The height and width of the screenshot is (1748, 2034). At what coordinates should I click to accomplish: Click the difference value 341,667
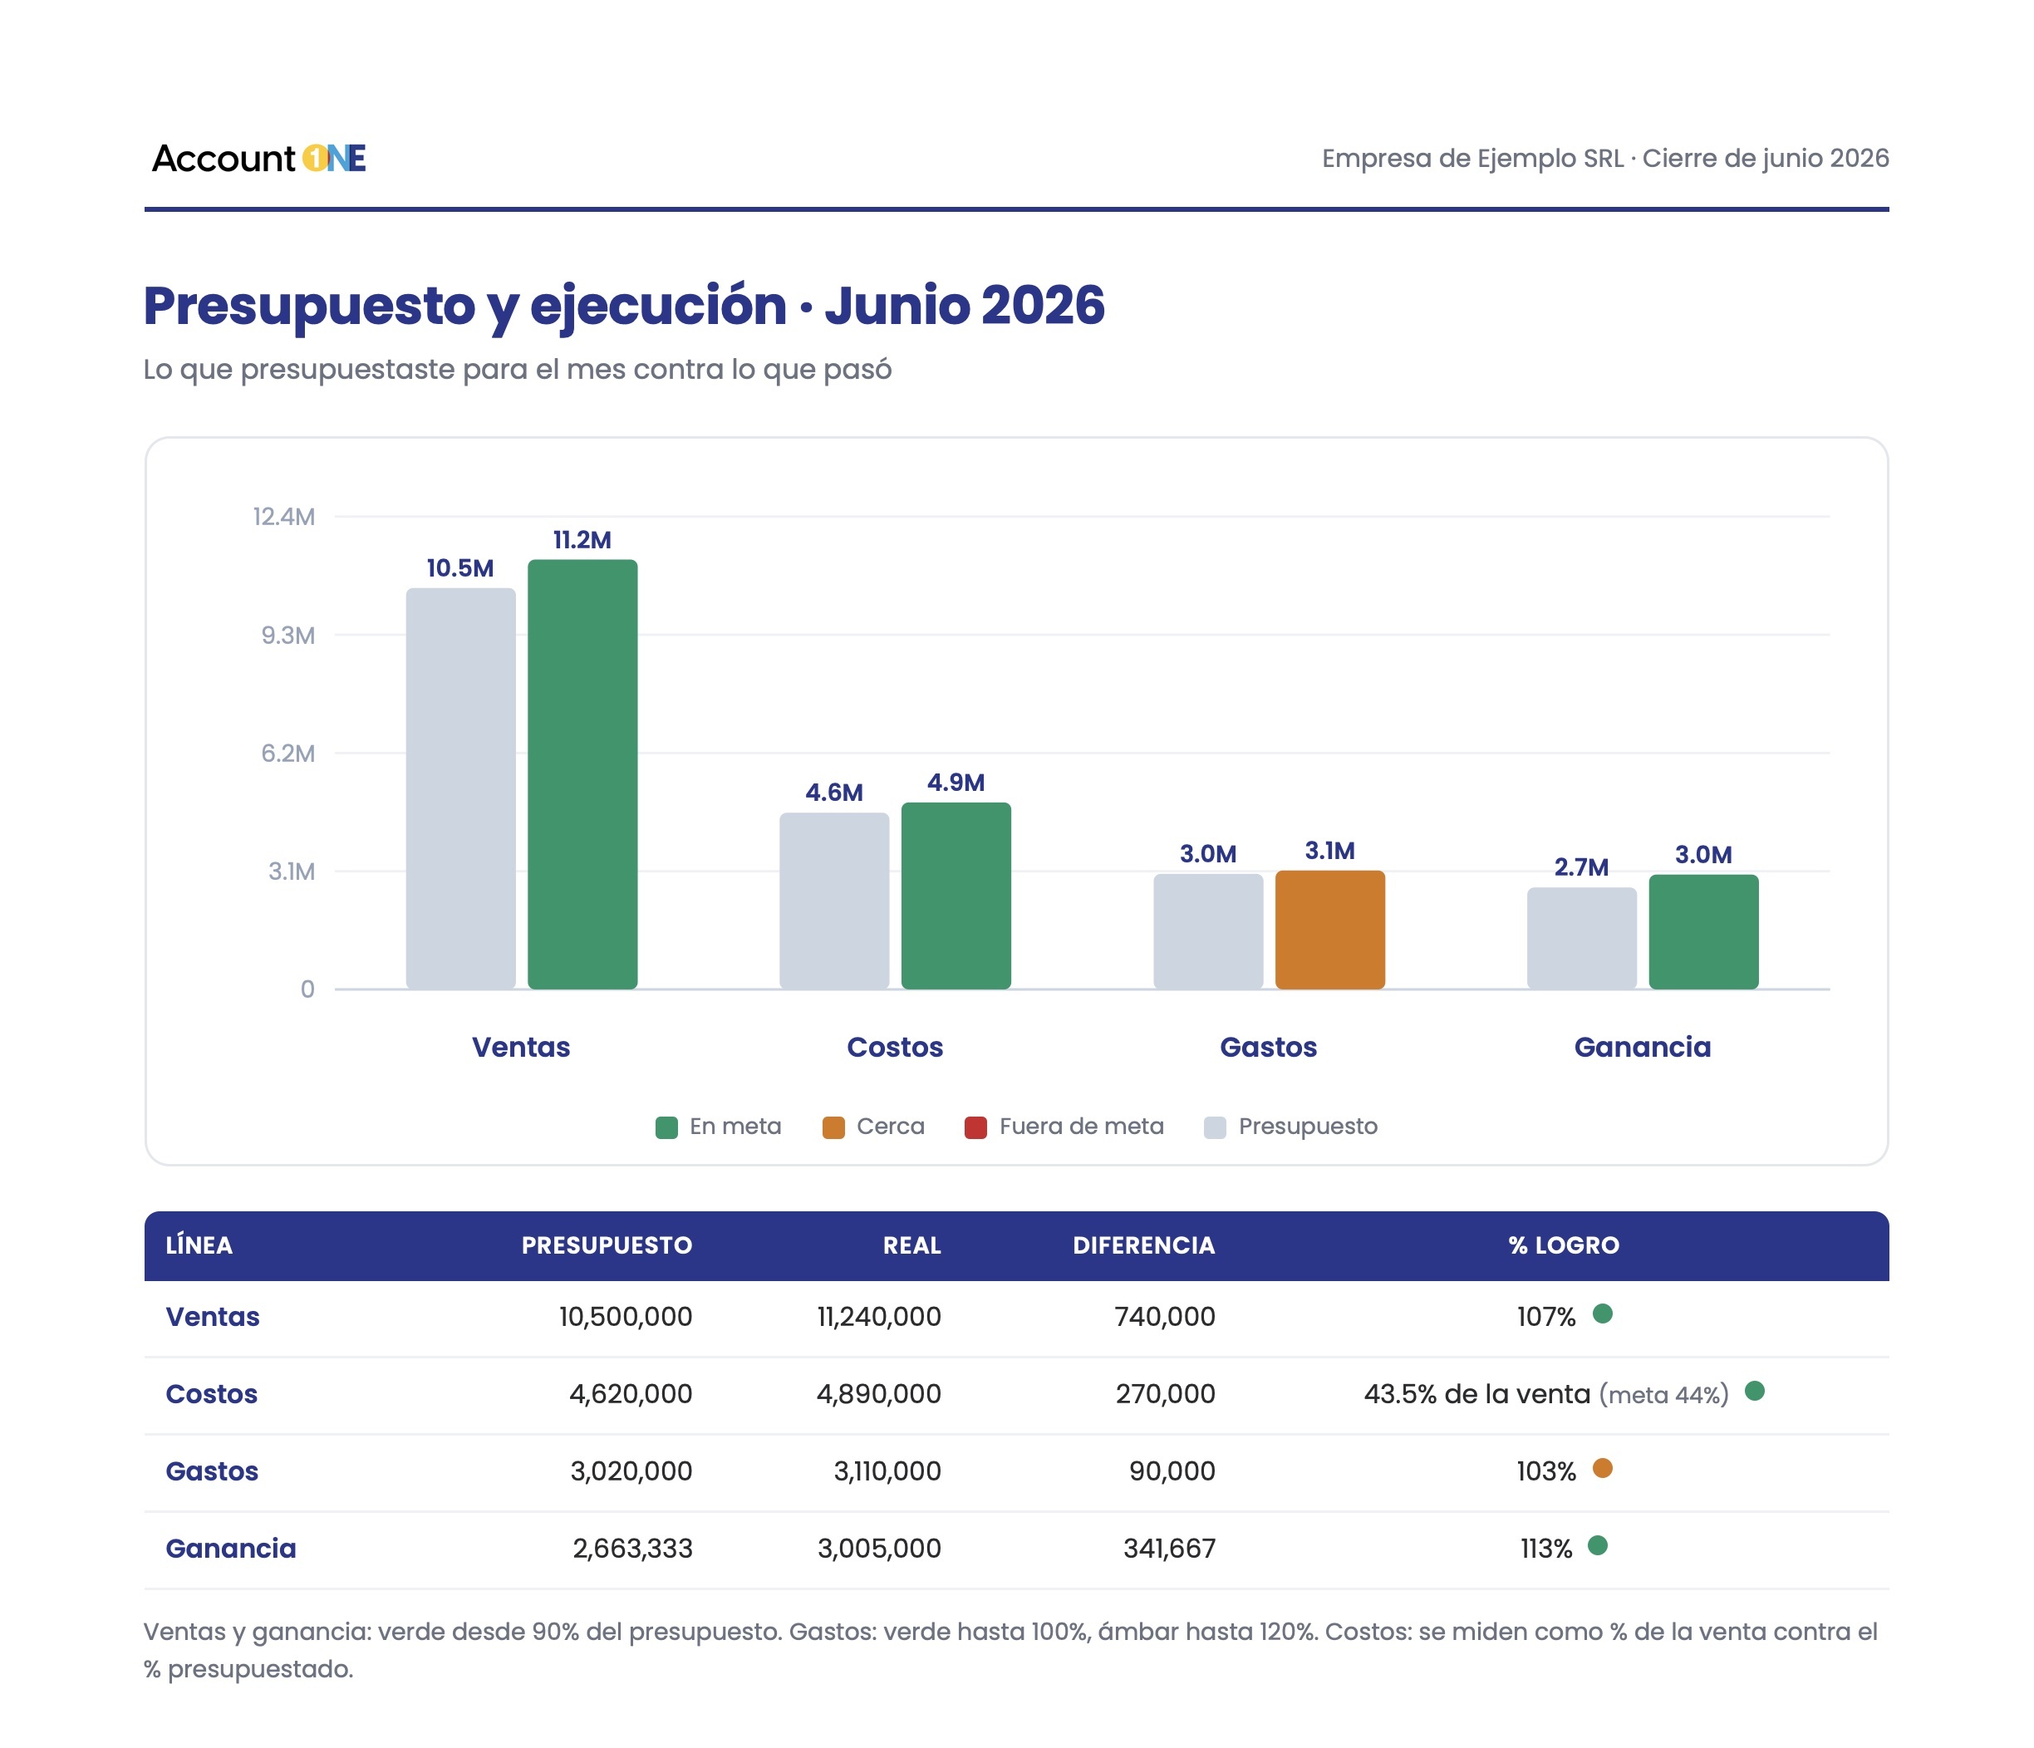tap(1169, 1549)
